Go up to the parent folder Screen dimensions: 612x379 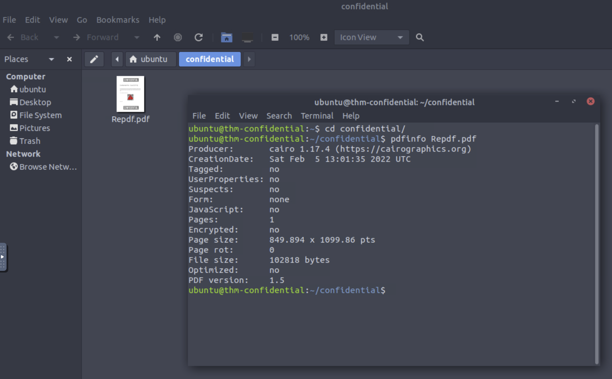(x=157, y=37)
